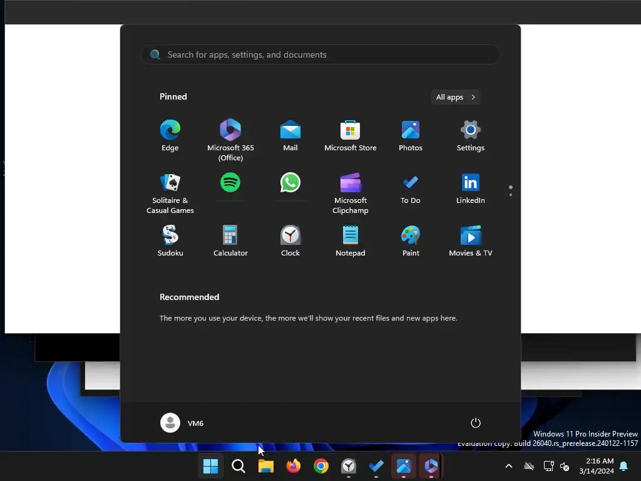Open the Paint app

411,241
